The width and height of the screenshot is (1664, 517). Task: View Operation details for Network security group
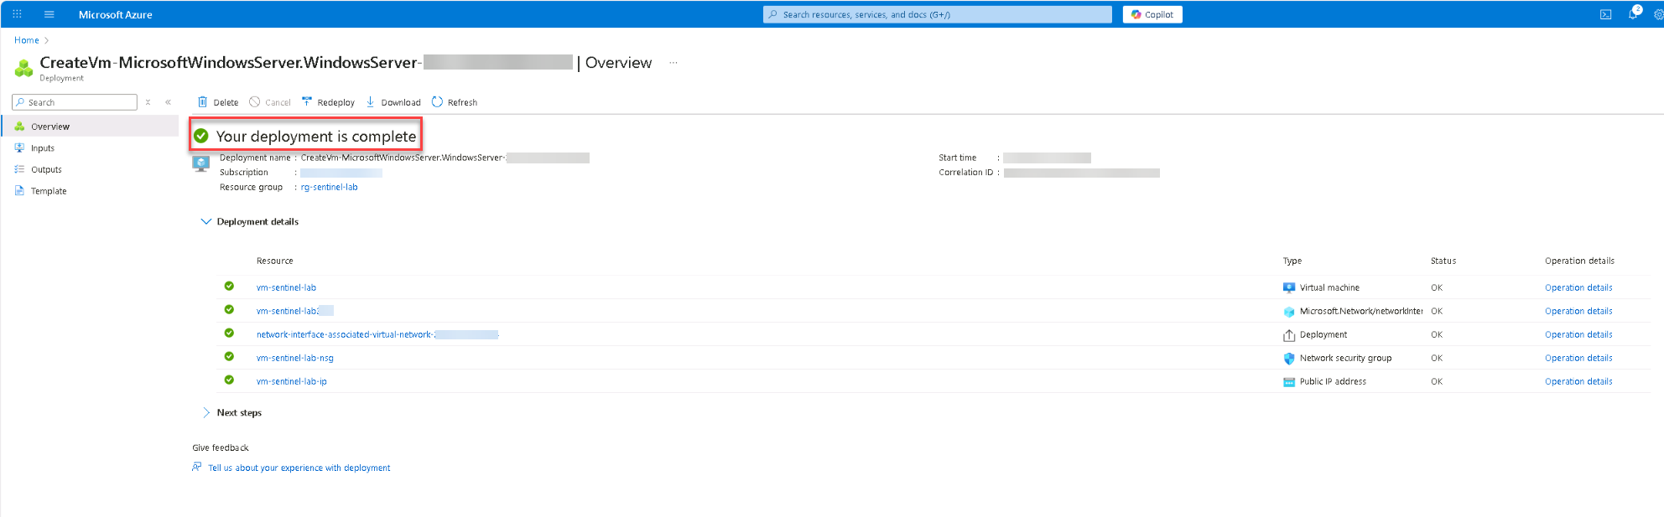pyautogui.click(x=1578, y=359)
